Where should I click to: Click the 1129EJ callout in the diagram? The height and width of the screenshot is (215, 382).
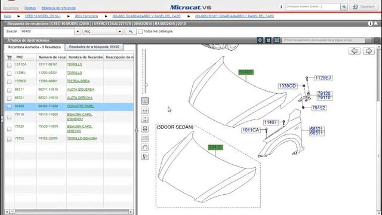coord(324,78)
